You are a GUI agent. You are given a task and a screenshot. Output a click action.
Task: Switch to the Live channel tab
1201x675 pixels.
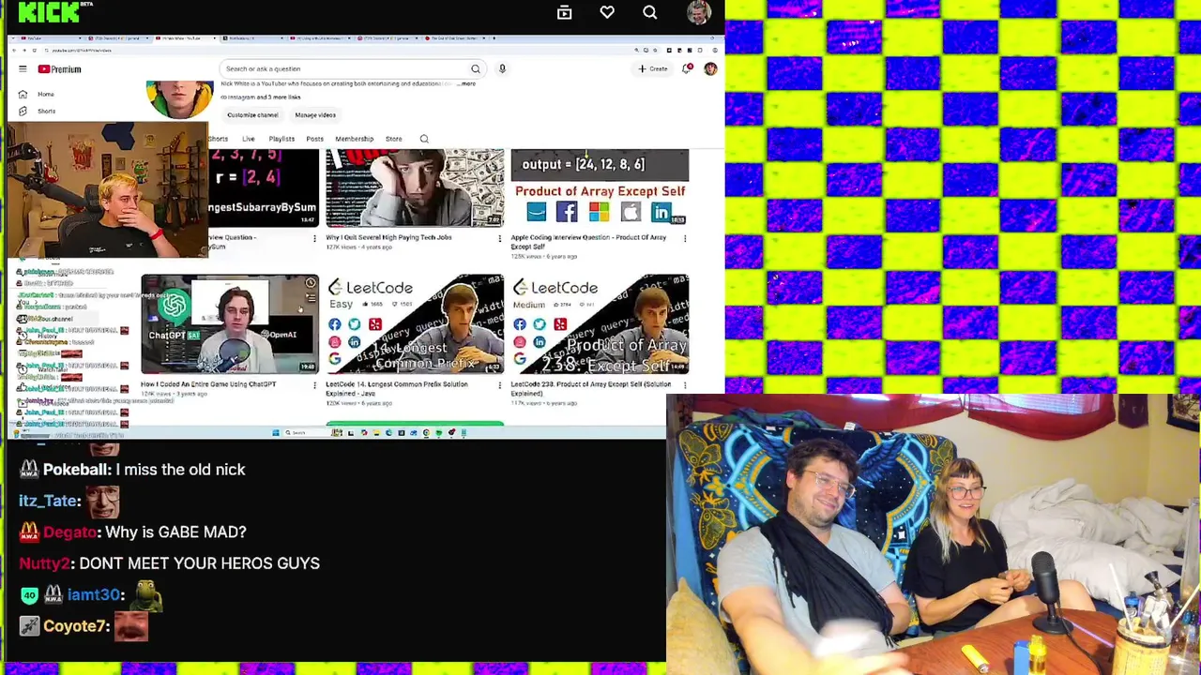pyautogui.click(x=248, y=139)
